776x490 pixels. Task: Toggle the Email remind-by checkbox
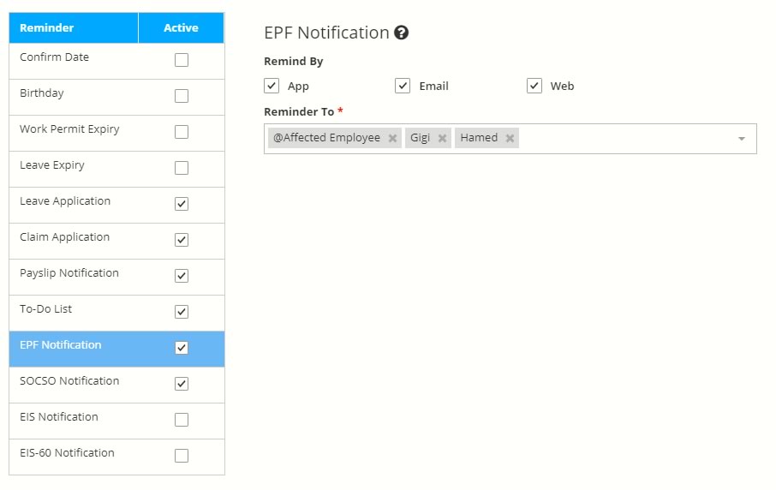pyautogui.click(x=403, y=86)
